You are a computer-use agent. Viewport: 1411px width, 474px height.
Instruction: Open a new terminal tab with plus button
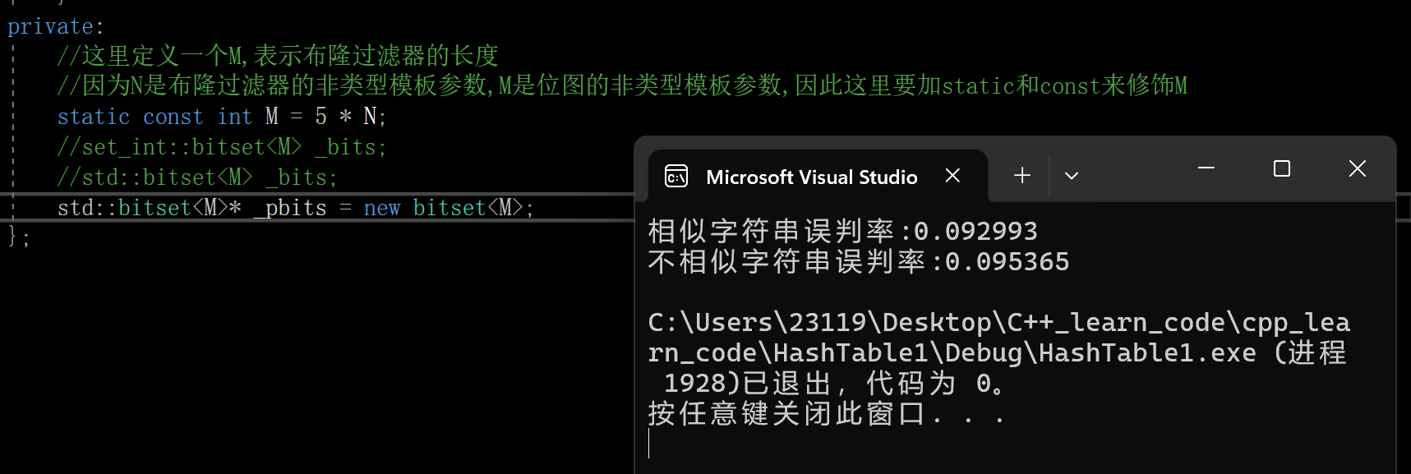(1022, 175)
